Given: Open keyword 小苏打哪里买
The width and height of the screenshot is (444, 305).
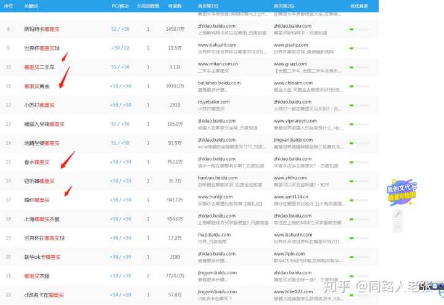Looking at the screenshot, I should pyautogui.click(x=39, y=105).
